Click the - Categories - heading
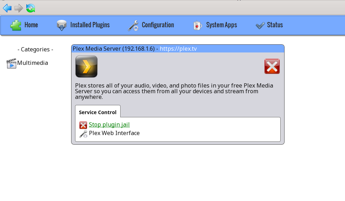 (35, 49)
